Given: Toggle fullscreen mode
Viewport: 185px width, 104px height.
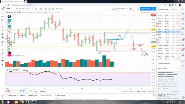Looking at the screenshot, I should tap(134, 9).
